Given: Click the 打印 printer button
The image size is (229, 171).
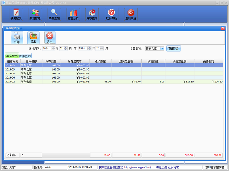Looking at the screenshot, I should (17, 38).
